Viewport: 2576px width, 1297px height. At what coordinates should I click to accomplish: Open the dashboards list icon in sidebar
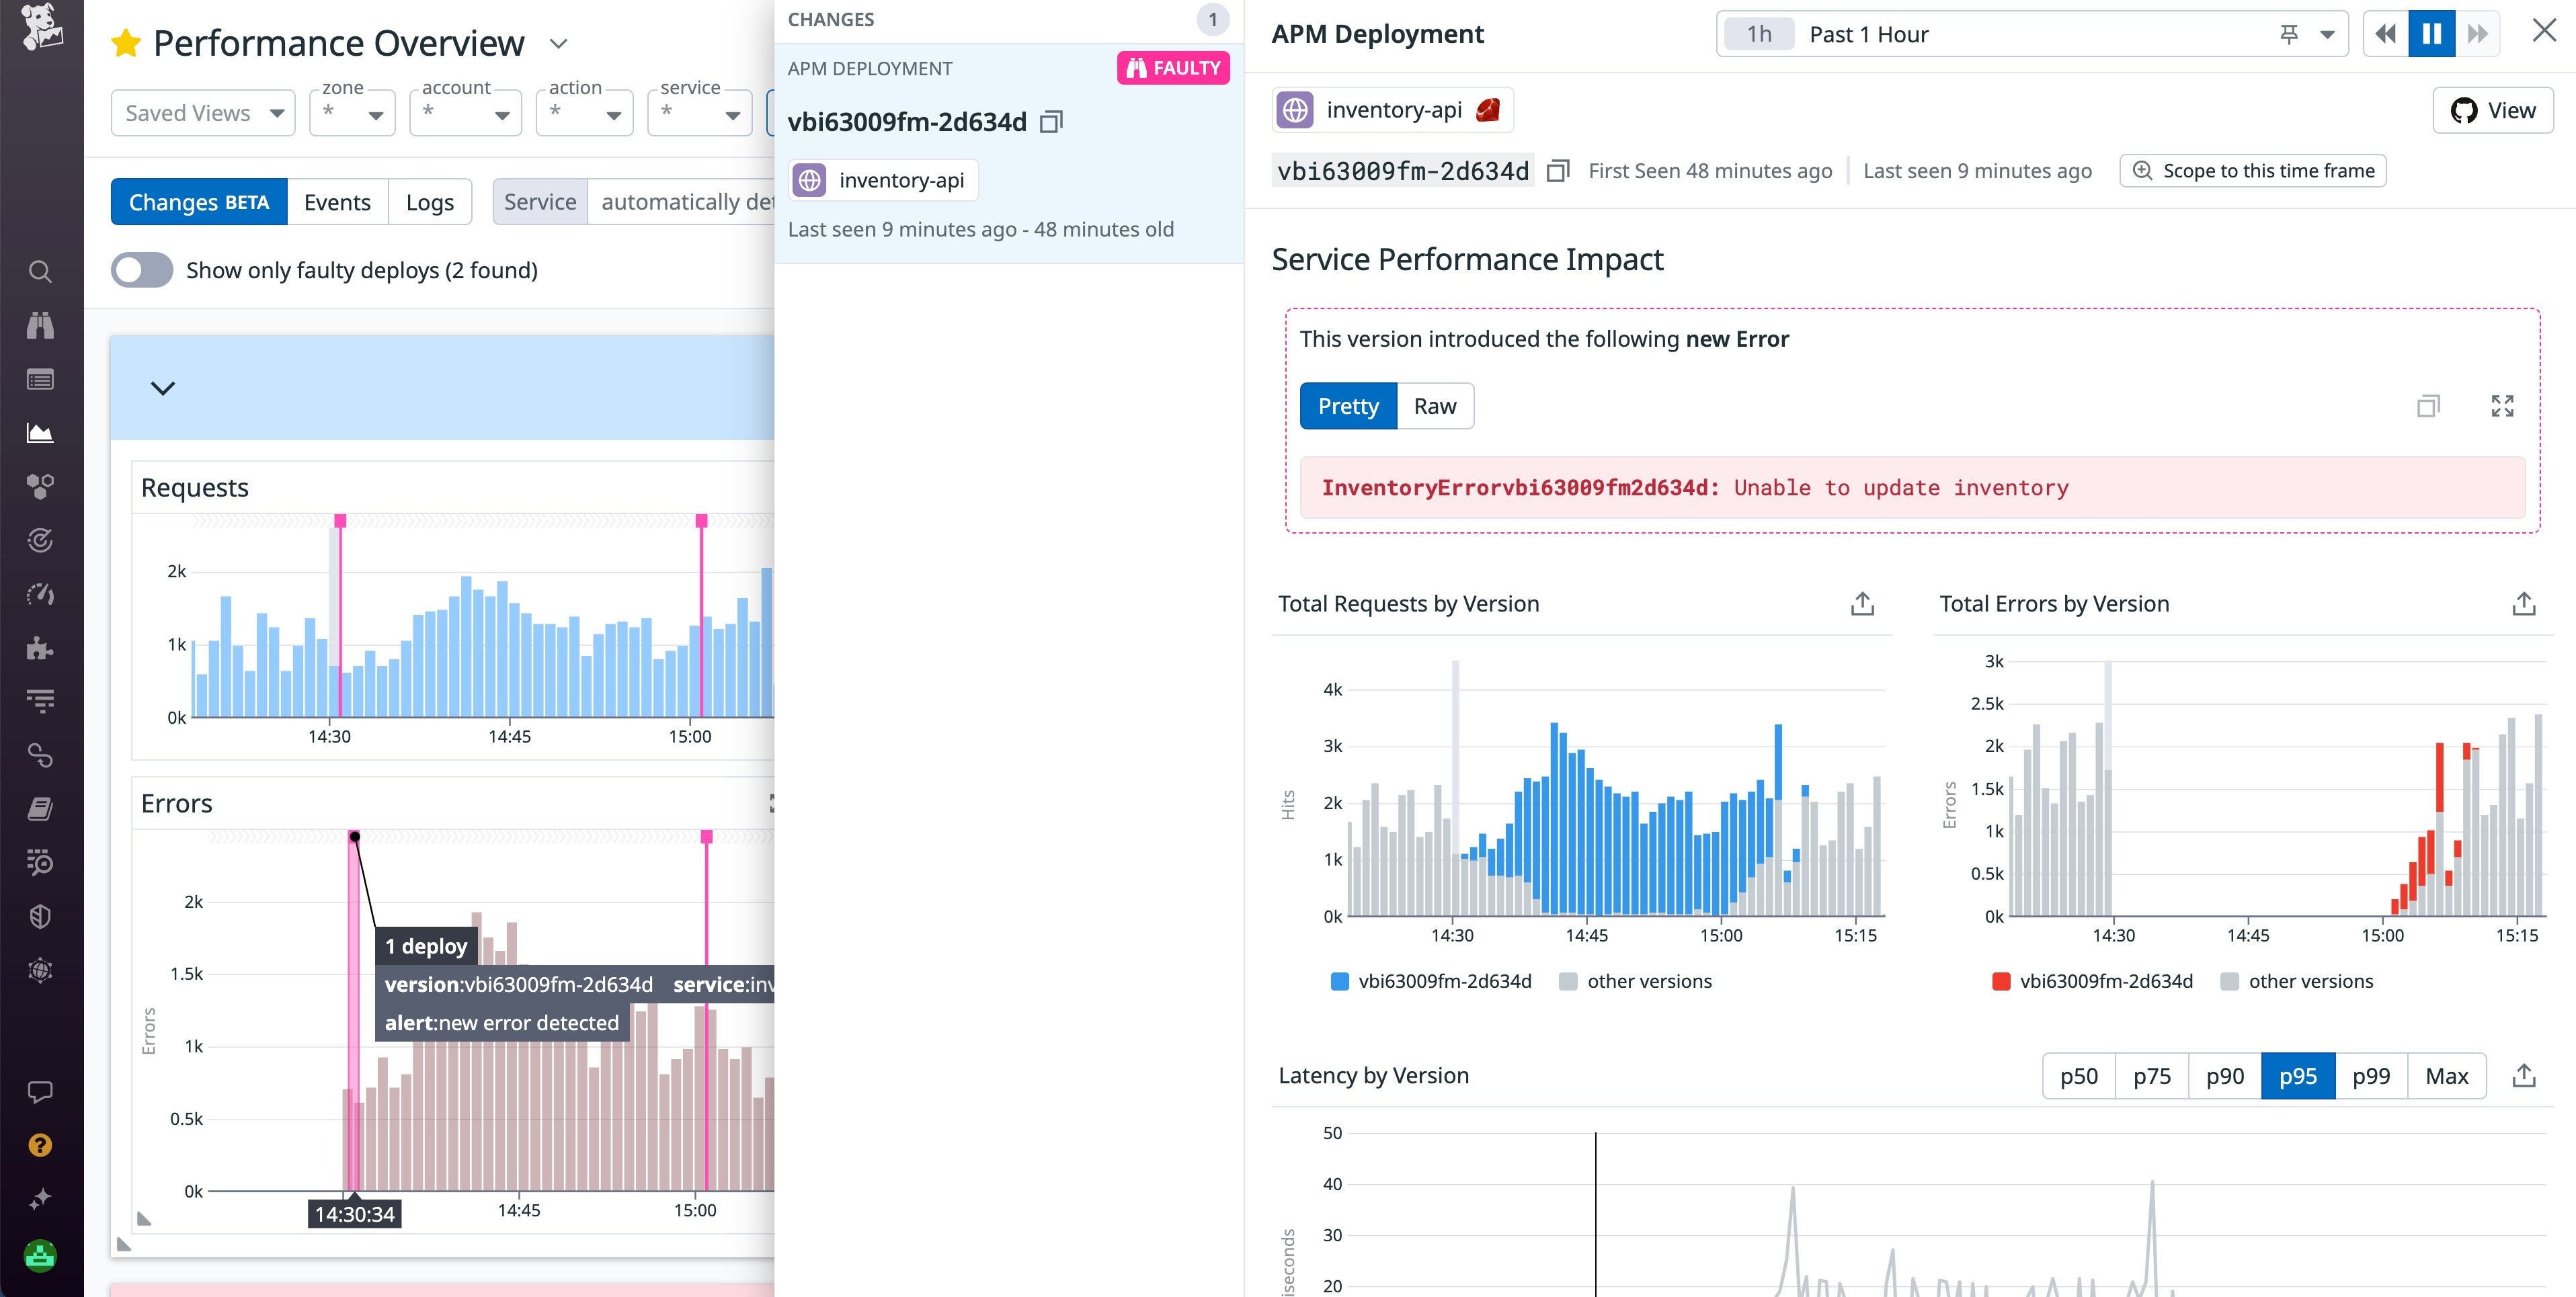click(x=40, y=379)
